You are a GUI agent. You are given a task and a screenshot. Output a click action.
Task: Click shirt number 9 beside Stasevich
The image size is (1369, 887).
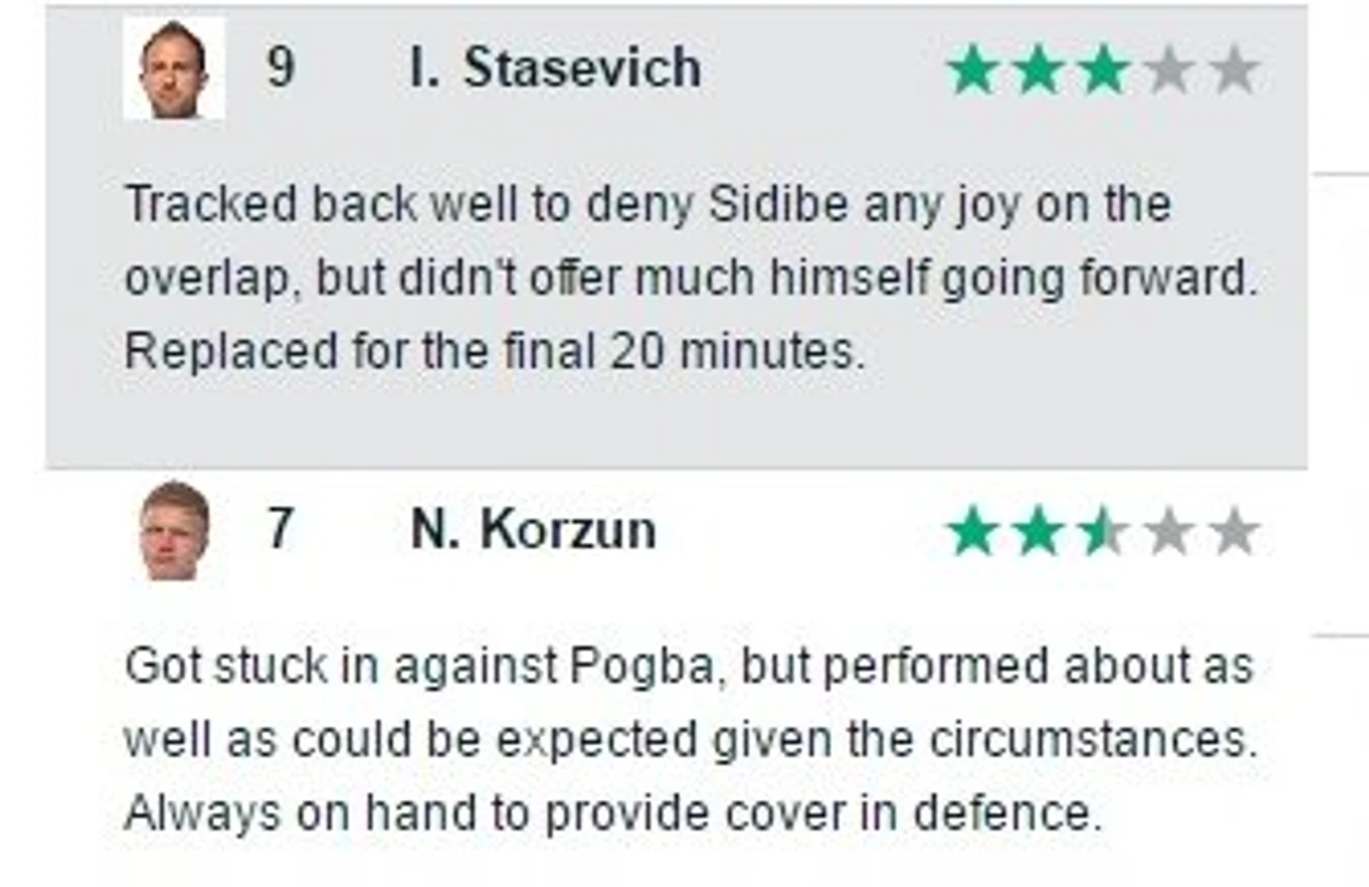(x=281, y=68)
